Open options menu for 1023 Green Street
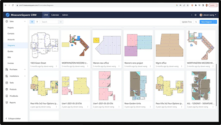Viewport: 221px width, 125px height. [x=56, y=66]
